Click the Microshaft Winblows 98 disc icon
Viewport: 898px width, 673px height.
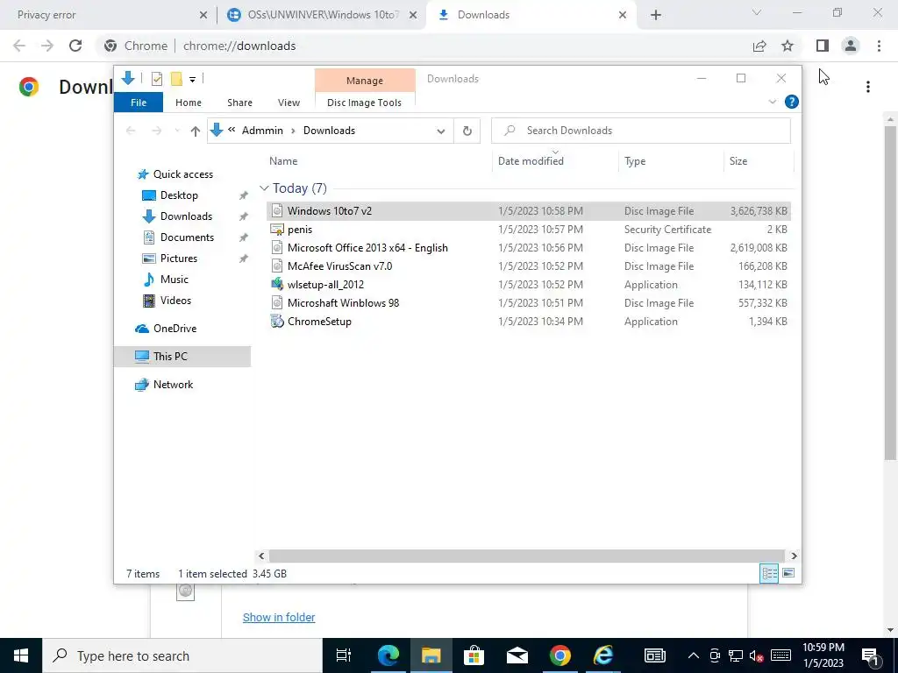click(x=277, y=302)
